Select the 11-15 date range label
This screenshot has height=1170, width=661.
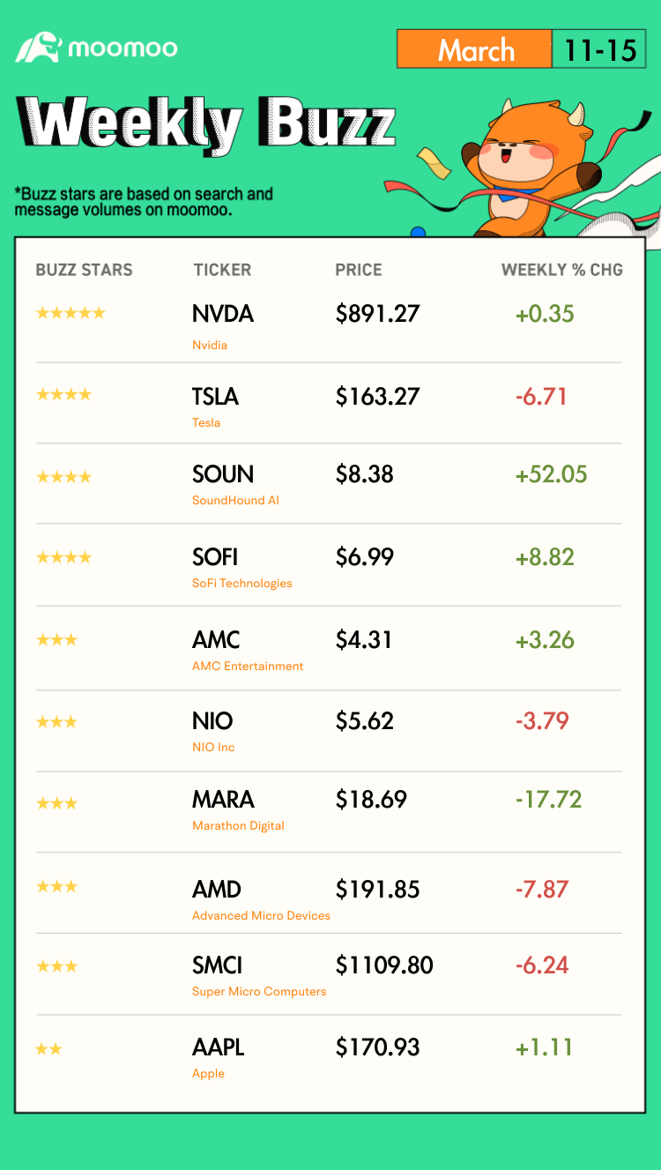pos(600,49)
